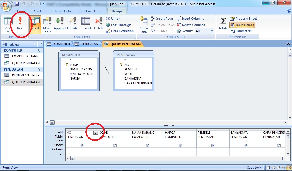
Task: Toggle the Table Names button
Action: tap(242, 25)
